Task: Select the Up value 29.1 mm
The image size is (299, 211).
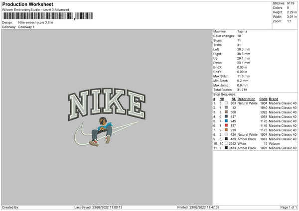Action: [244, 58]
